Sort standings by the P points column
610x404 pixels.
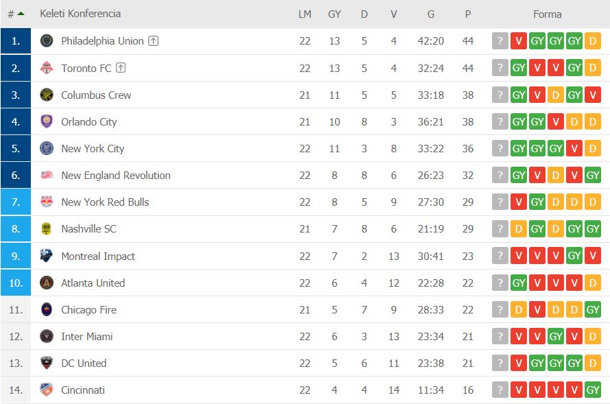467,14
